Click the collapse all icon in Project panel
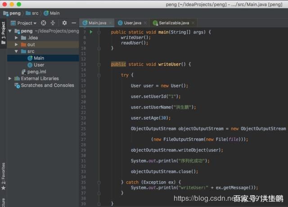 pos(53,23)
